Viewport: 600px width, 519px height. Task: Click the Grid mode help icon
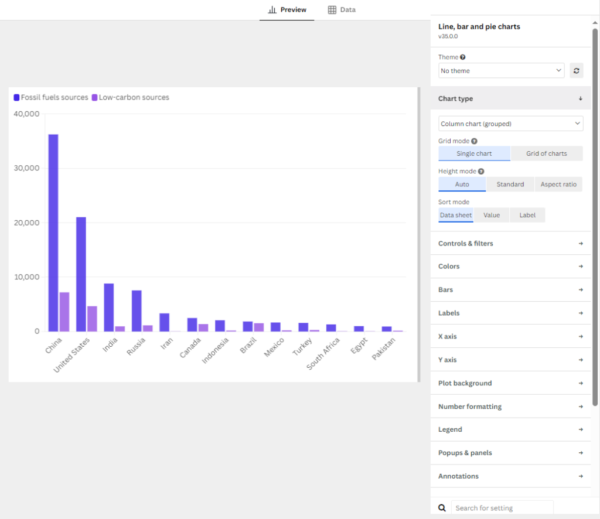click(x=474, y=141)
